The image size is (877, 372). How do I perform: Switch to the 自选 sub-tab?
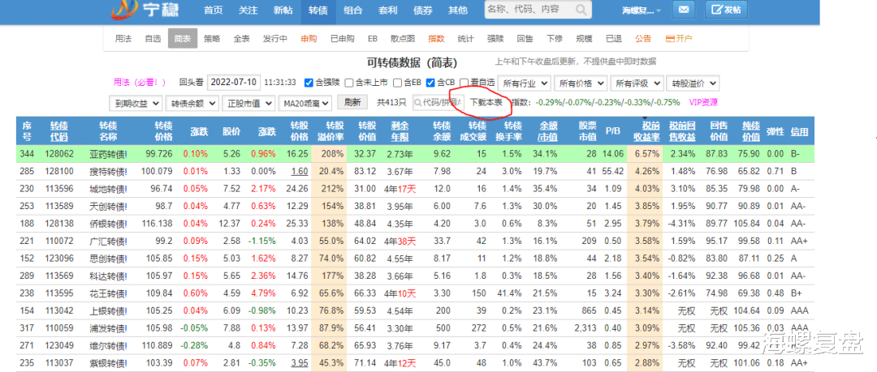pos(153,39)
